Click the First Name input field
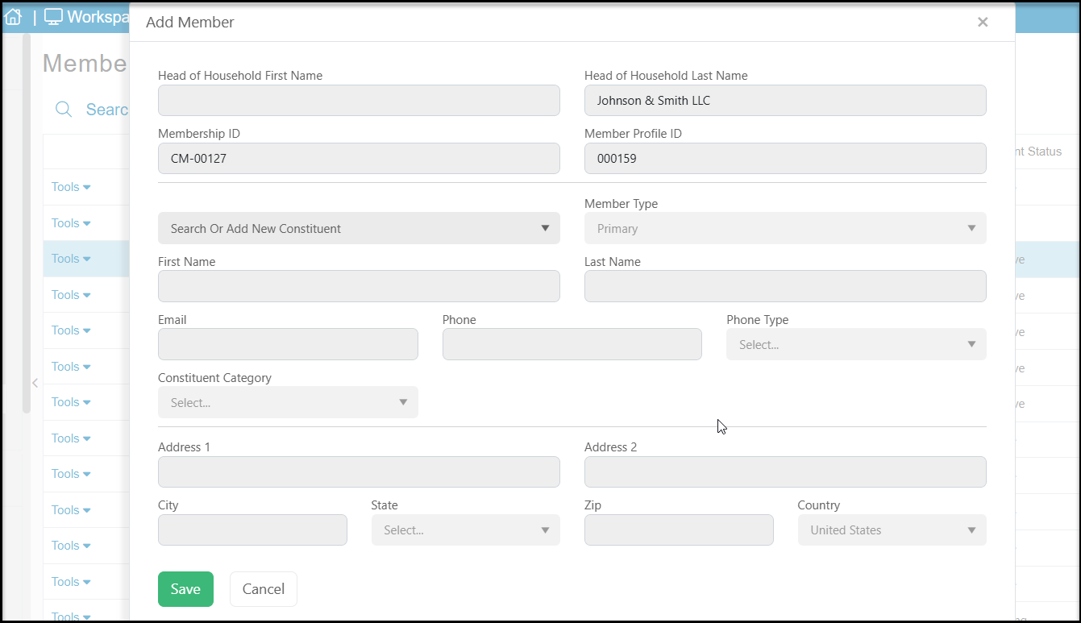The image size is (1081, 623). click(x=359, y=286)
